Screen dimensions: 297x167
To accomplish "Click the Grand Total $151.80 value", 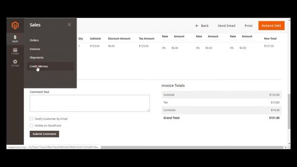I will [274, 118].
